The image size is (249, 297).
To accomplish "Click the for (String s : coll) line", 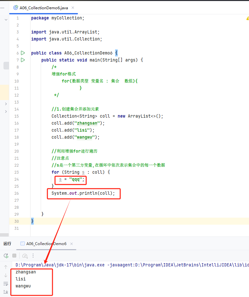I will pyautogui.click(x=81, y=172).
